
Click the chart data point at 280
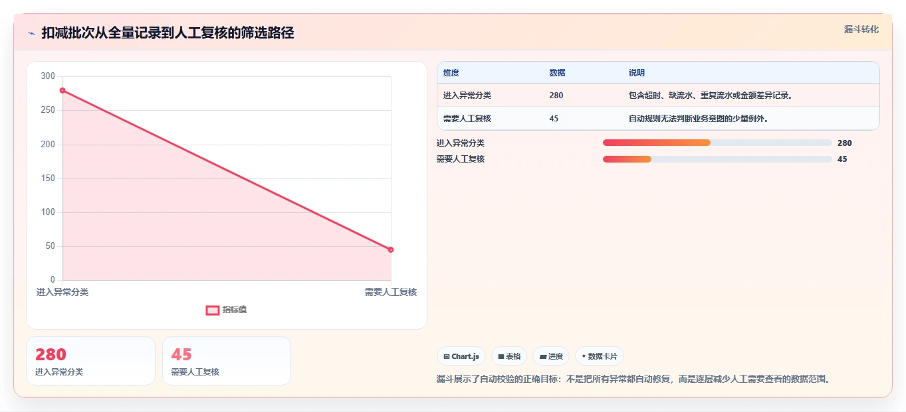(x=62, y=90)
